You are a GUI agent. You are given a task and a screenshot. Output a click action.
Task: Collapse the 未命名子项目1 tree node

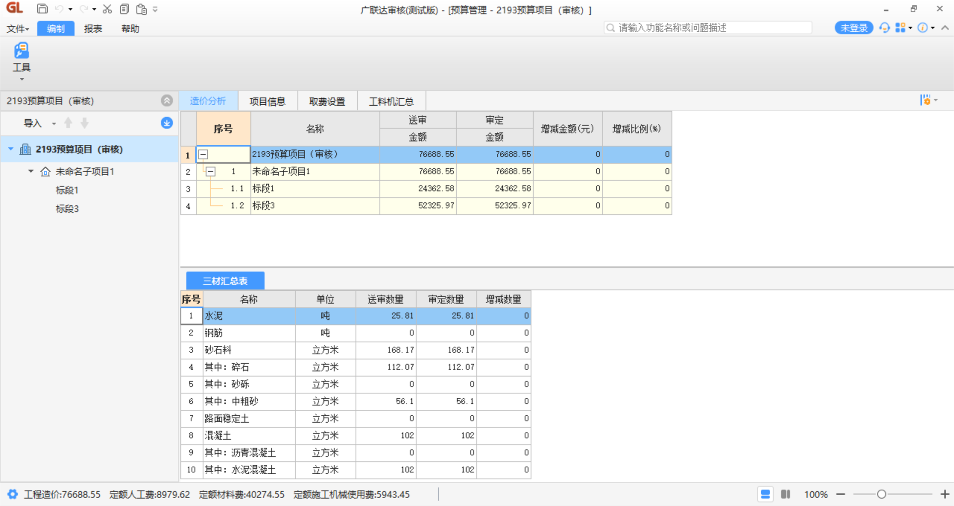pyautogui.click(x=31, y=171)
